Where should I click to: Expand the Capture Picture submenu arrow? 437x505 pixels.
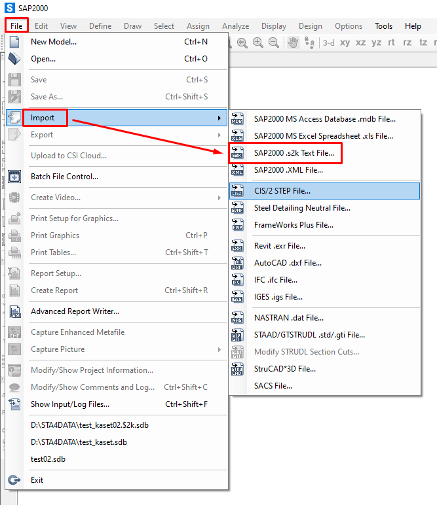pyautogui.click(x=219, y=349)
